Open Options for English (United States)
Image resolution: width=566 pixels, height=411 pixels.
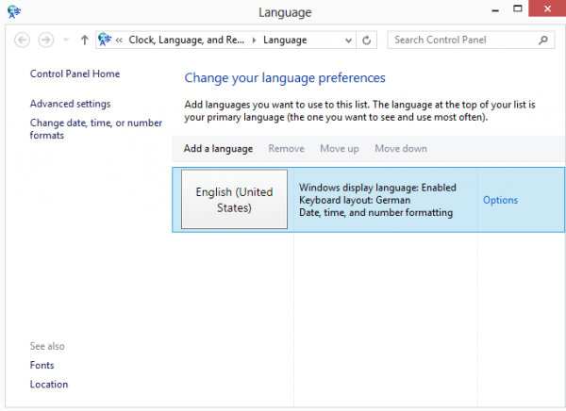[500, 200]
